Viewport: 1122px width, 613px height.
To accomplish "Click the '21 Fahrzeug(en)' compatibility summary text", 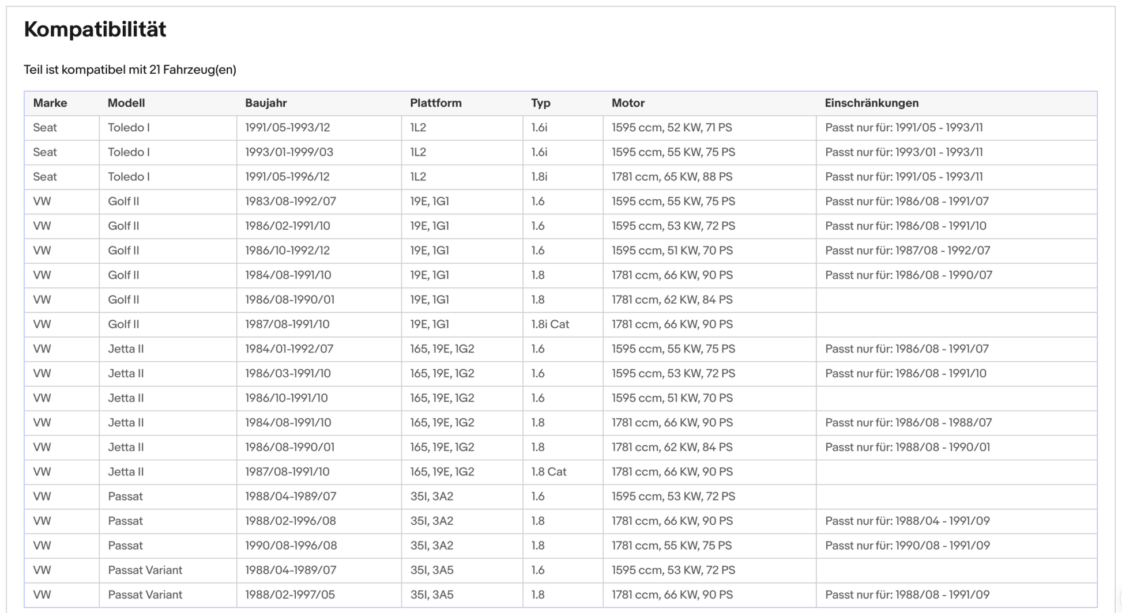I will click(x=193, y=70).
